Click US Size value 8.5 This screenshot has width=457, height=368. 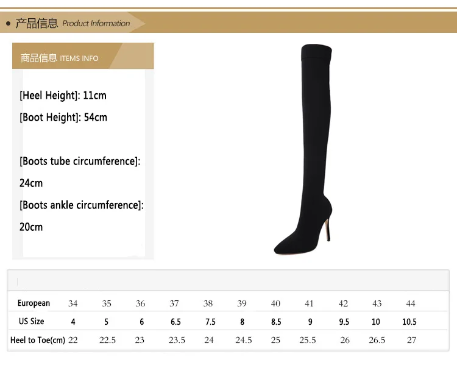click(x=276, y=322)
